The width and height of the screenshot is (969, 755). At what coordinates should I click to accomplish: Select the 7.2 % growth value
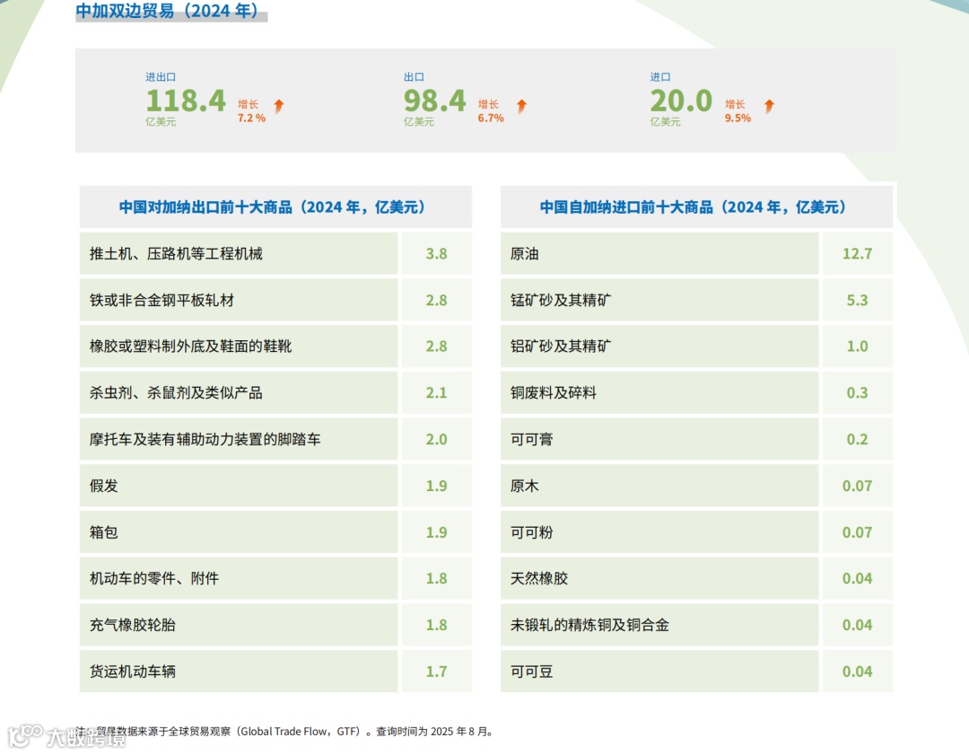tap(251, 119)
